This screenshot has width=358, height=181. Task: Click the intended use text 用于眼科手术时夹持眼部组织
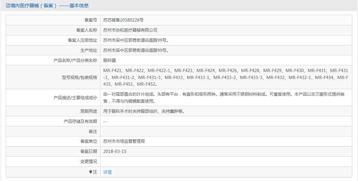144,111
